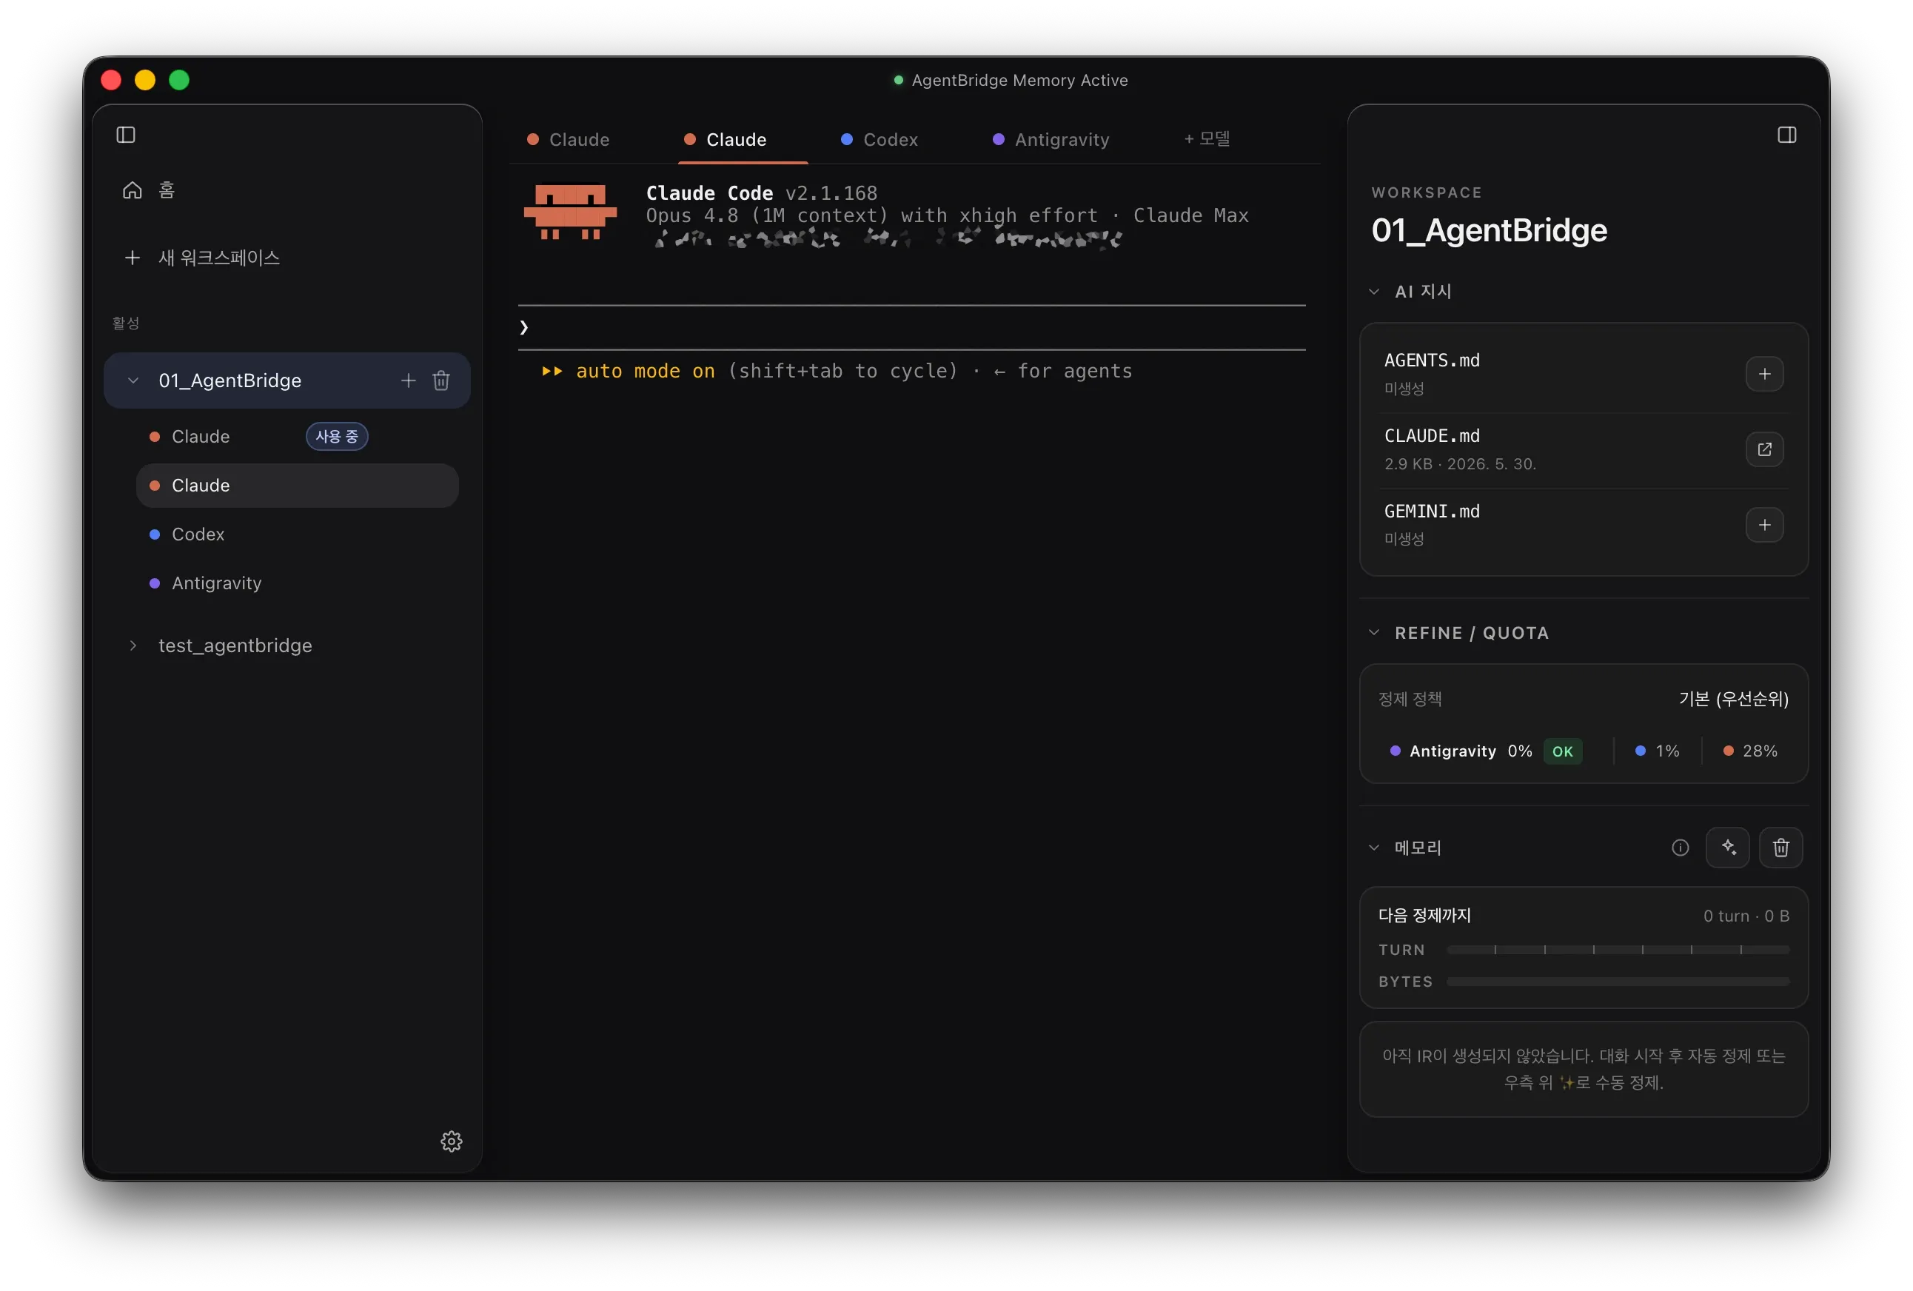
Task: Select the highlighted Claude session in sidebar
Action: coord(297,486)
